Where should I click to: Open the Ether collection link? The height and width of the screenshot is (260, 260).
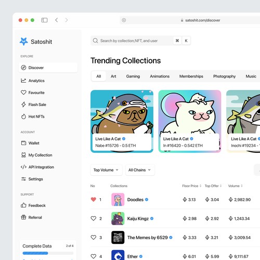(x=133, y=256)
